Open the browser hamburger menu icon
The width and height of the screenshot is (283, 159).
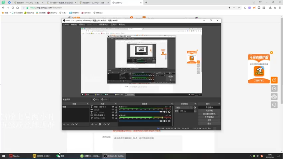280,8
